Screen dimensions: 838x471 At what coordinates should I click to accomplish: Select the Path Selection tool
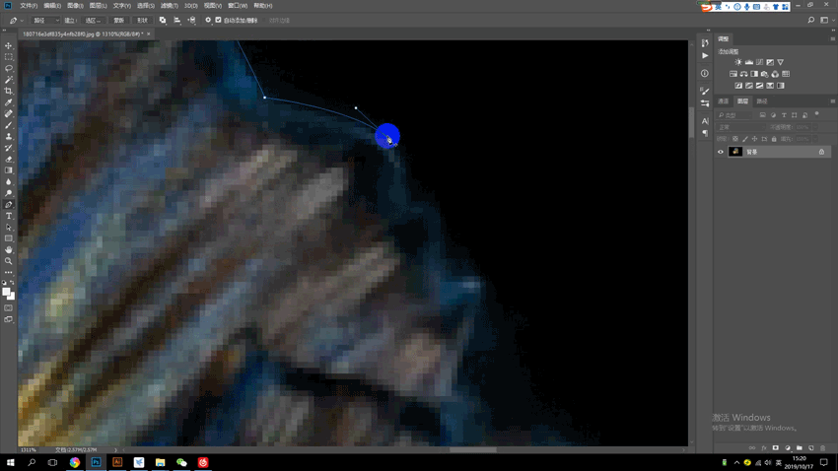pos(9,228)
